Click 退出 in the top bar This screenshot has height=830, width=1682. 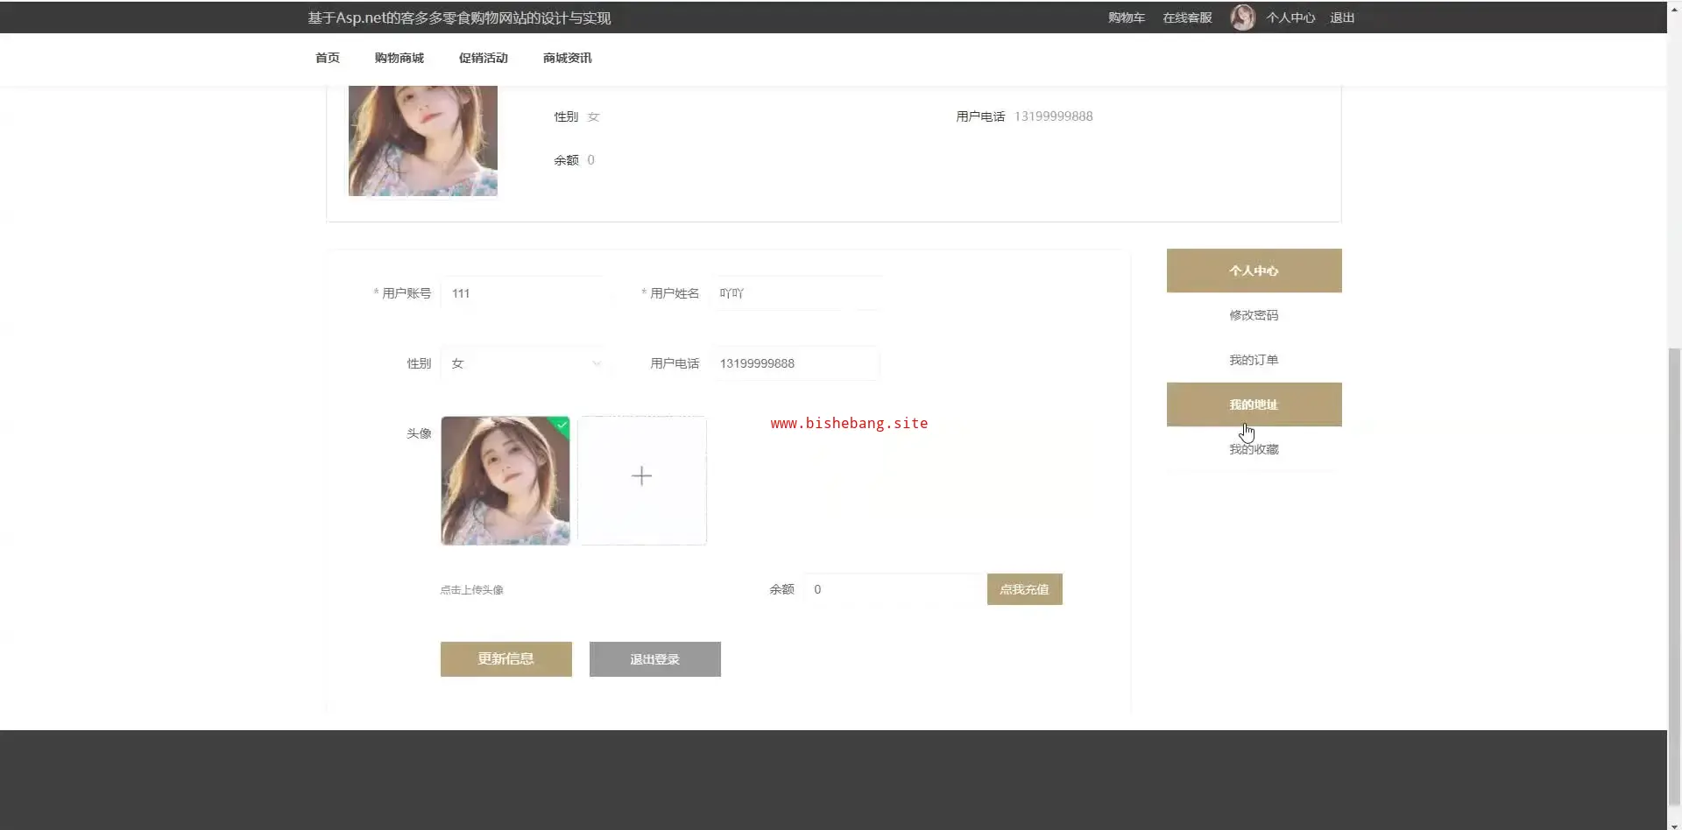[x=1342, y=18]
